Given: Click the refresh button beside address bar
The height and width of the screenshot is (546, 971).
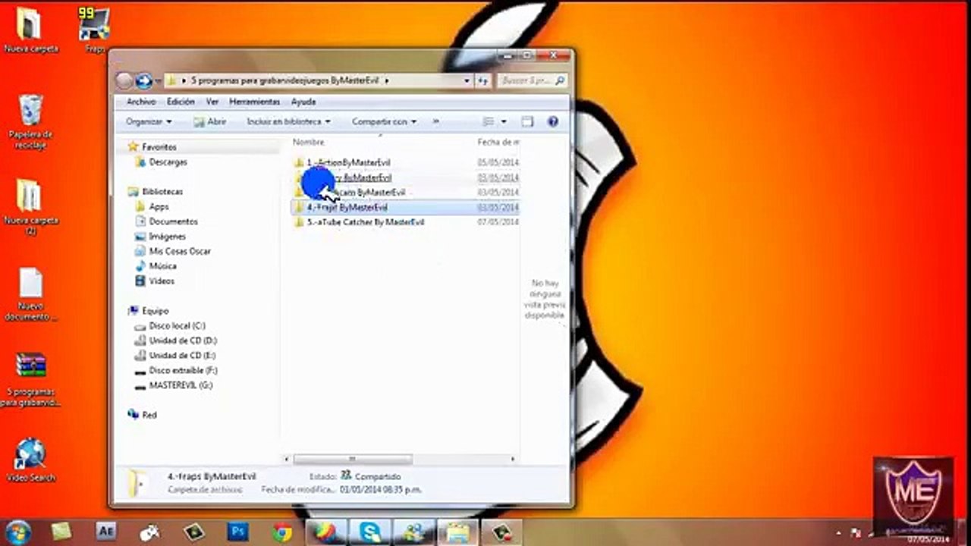Looking at the screenshot, I should click(482, 80).
